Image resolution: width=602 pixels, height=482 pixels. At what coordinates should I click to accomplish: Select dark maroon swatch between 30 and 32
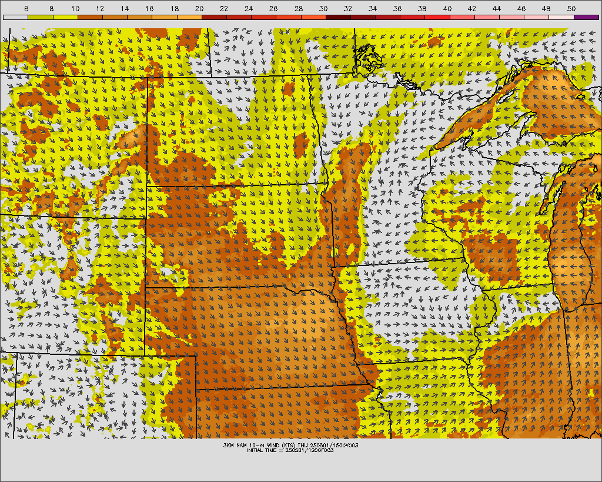338,17
